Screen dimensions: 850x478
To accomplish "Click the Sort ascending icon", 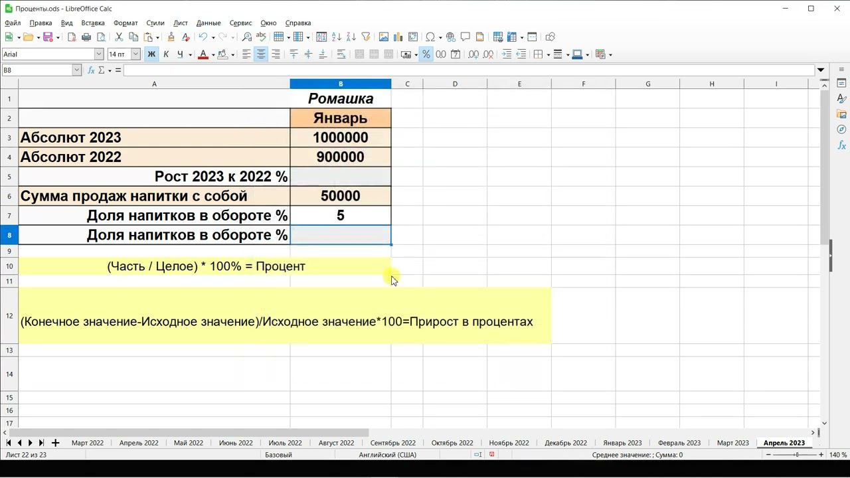I will tap(337, 37).
